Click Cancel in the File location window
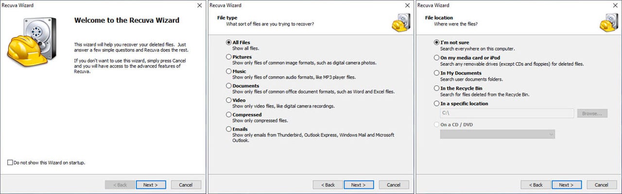This screenshot has height=194, width=622. [x=602, y=185]
